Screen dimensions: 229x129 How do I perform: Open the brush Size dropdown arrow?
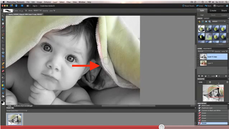click(x=26, y=11)
